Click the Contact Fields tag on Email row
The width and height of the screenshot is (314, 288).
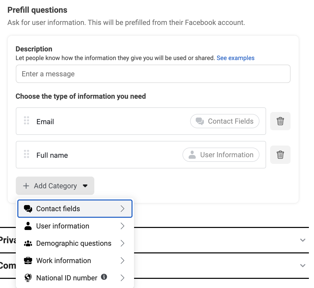[225, 121]
